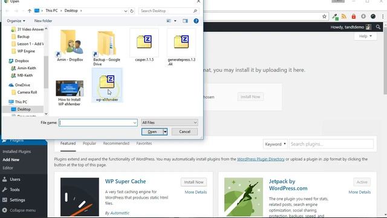This screenshot has height=218, width=387.
Task: Open More Details for WP Super Cache
Action: click(196, 192)
